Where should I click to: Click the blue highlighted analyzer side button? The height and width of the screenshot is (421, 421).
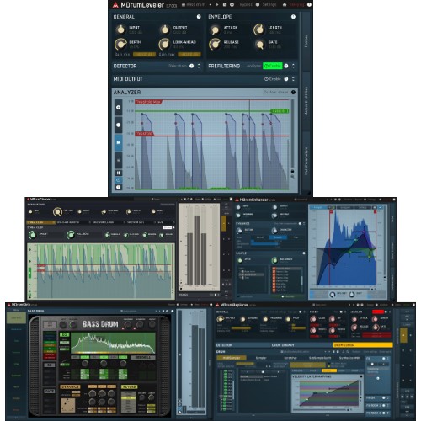(x=119, y=142)
